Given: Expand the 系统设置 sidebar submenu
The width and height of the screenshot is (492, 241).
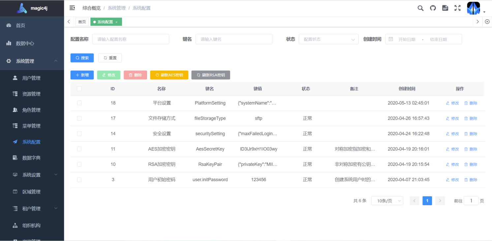Looking at the screenshot, I should click(x=32, y=175).
